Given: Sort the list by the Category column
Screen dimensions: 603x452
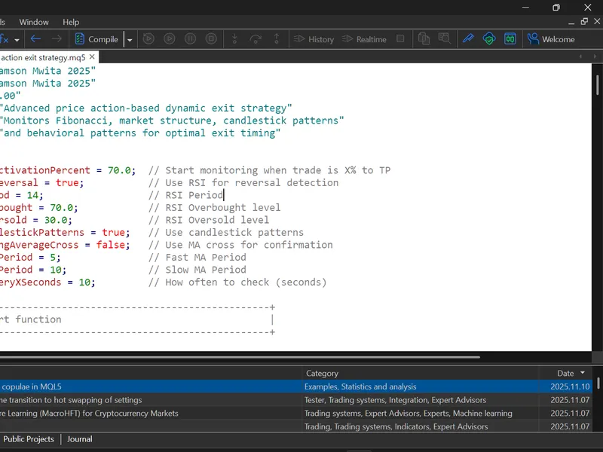Looking at the screenshot, I should click(x=420, y=373).
